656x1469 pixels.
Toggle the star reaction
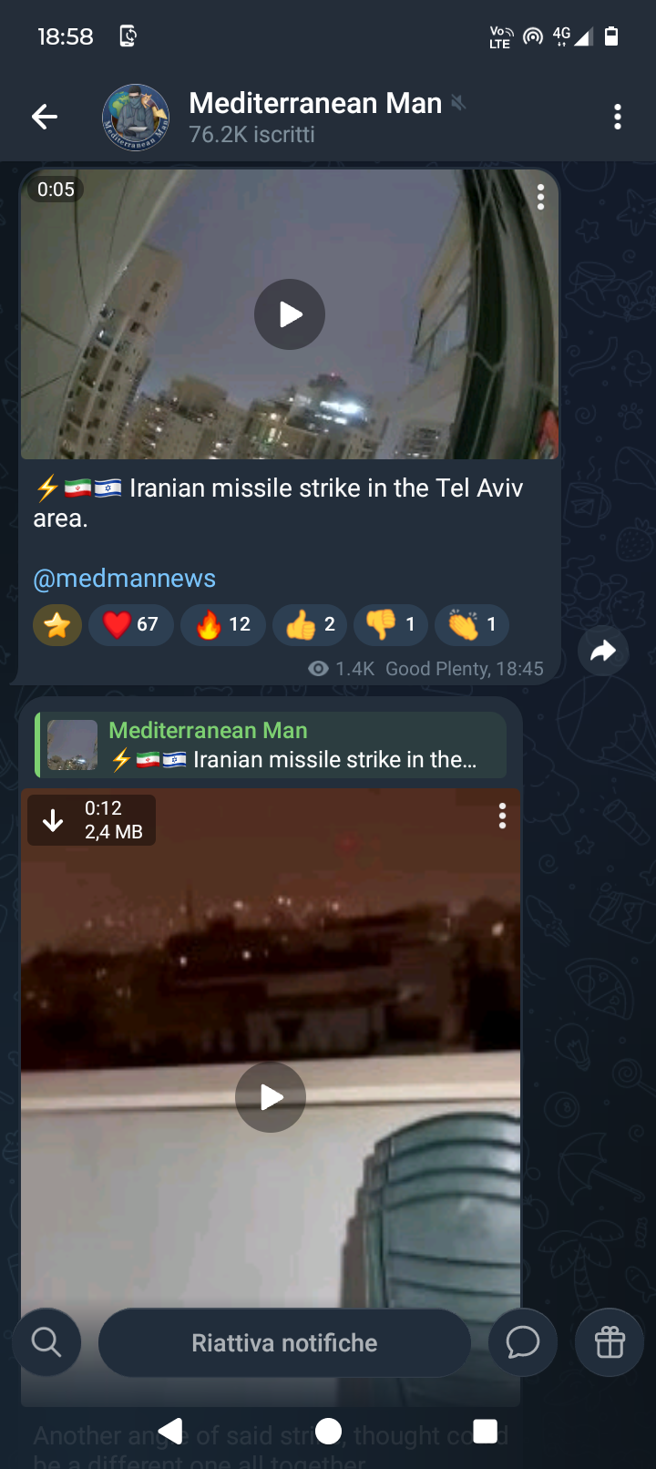point(57,625)
